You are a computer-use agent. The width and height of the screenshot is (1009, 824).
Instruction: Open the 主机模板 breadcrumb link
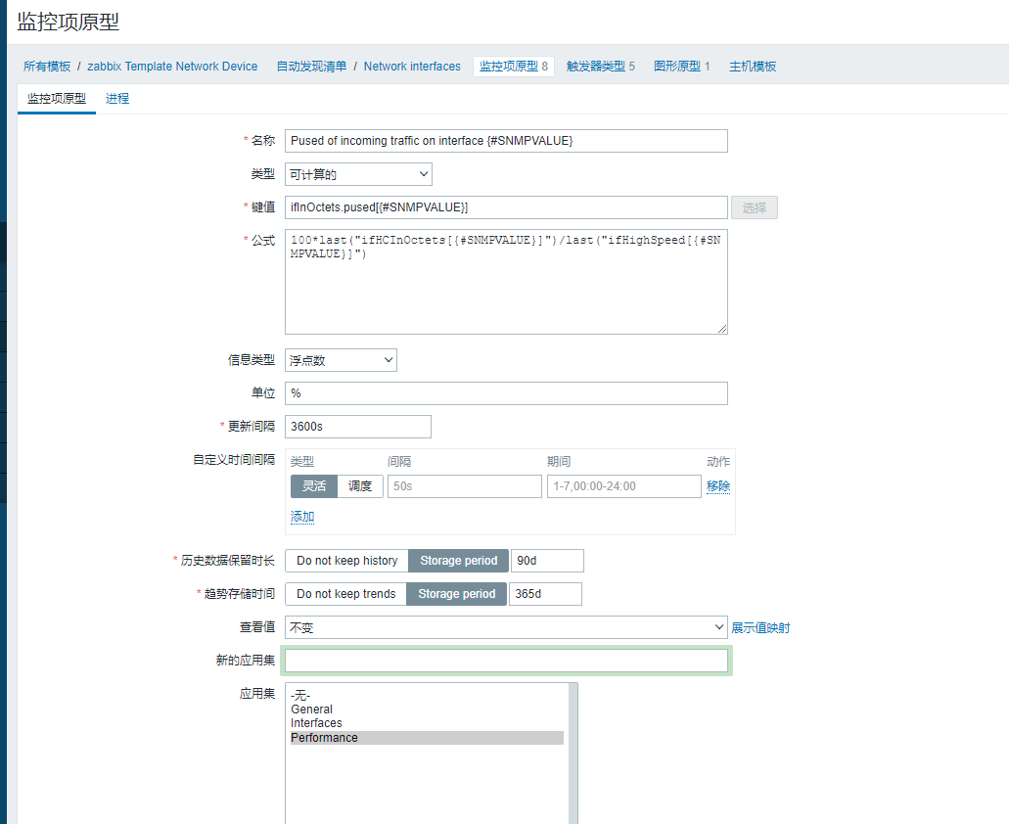750,66
